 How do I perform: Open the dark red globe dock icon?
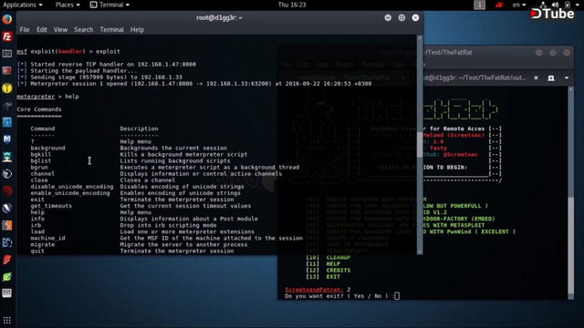[7, 190]
